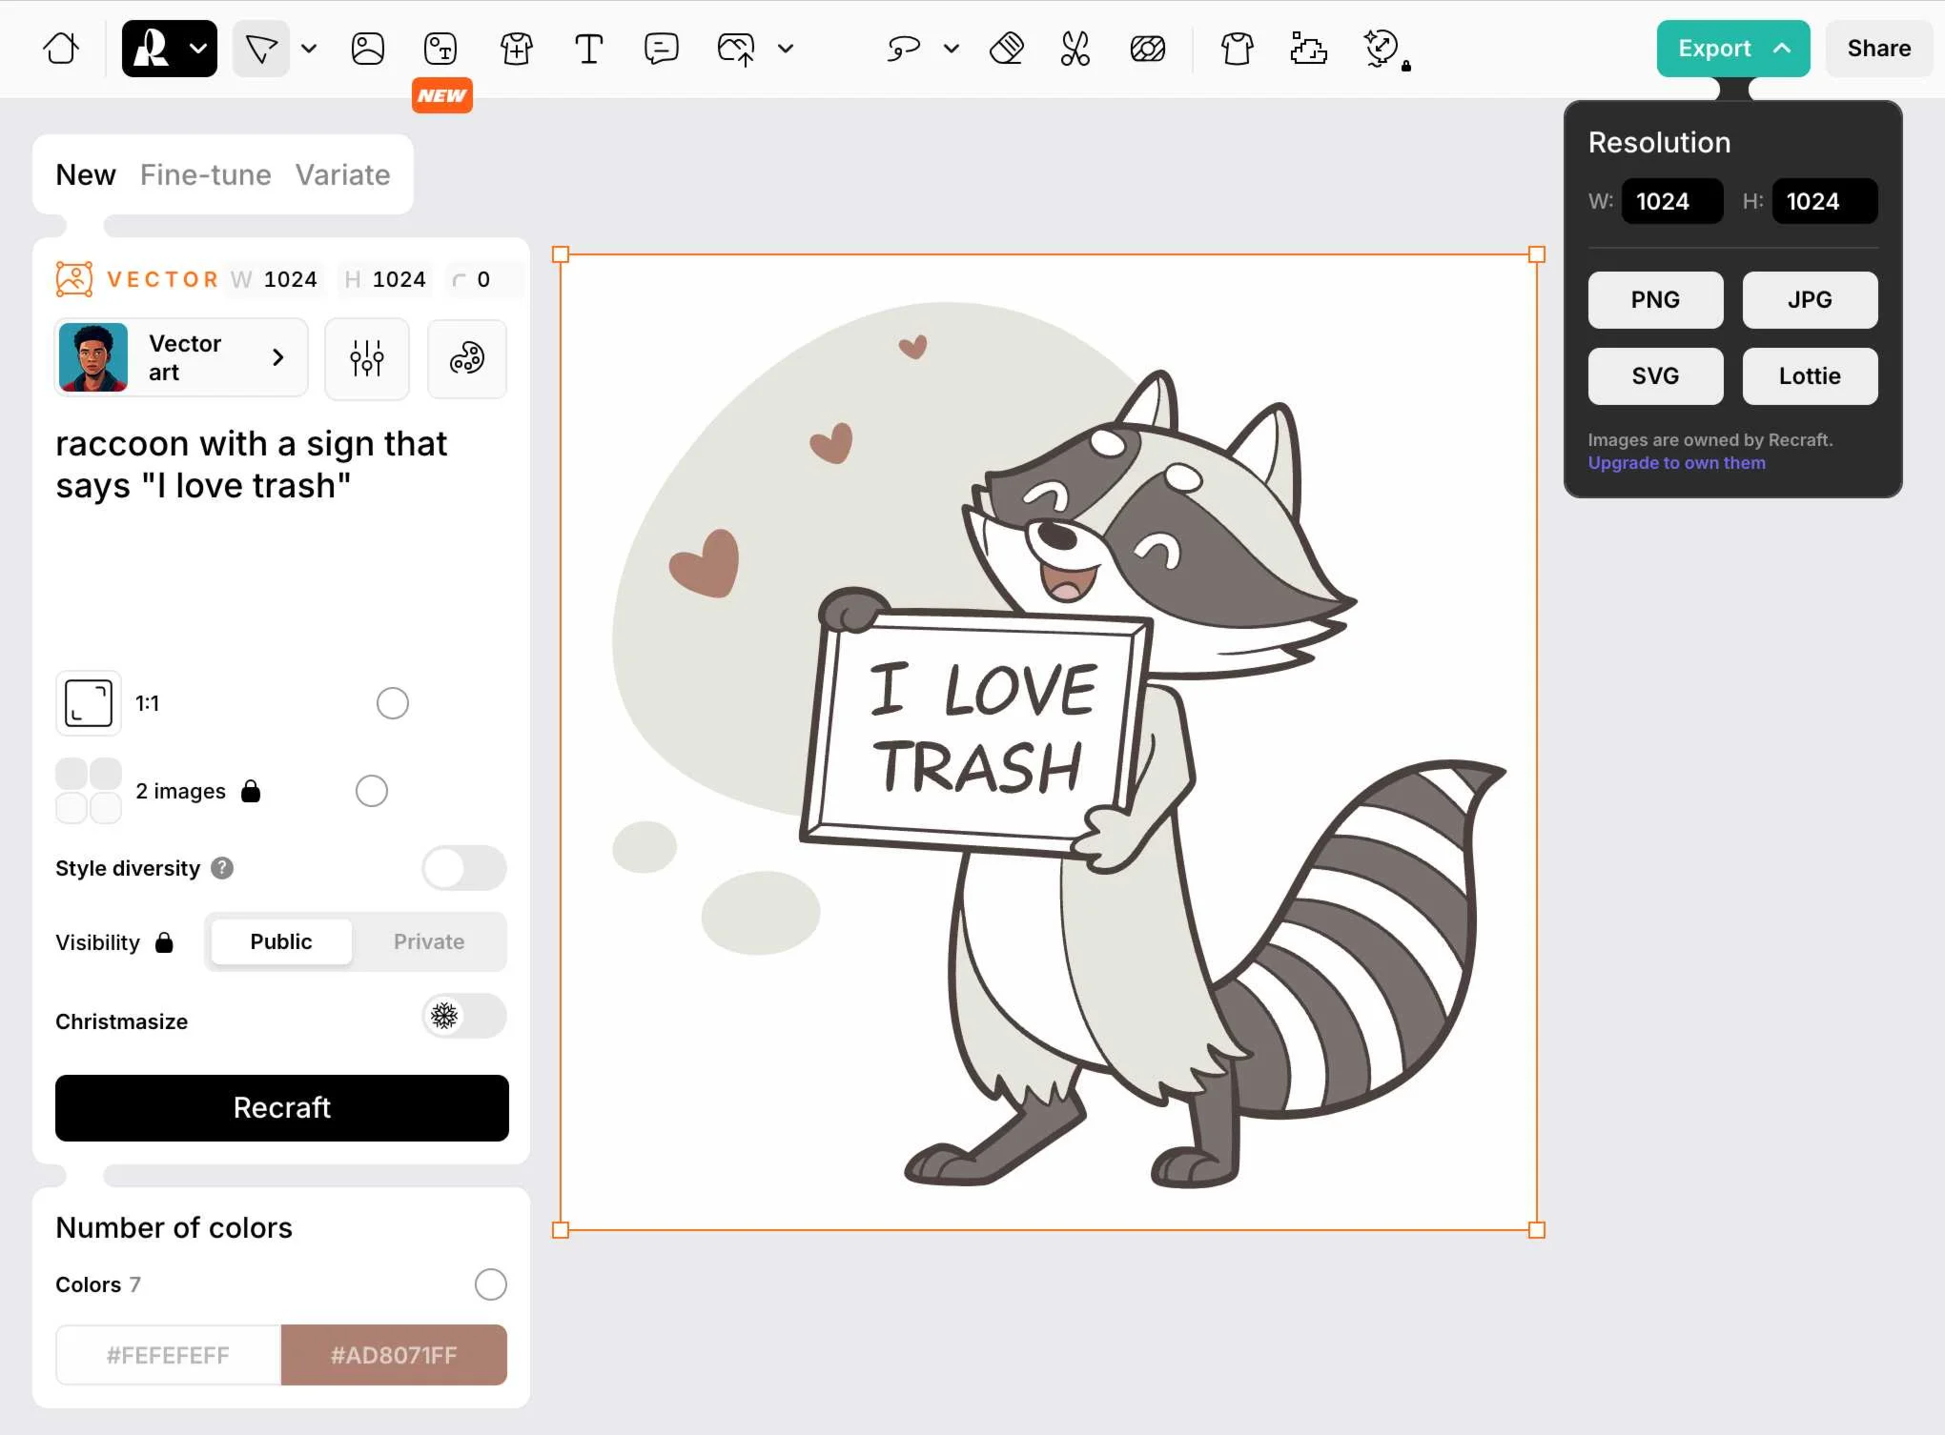The width and height of the screenshot is (1945, 1435).
Task: Toggle the Style diversity switch
Action: pyautogui.click(x=464, y=868)
